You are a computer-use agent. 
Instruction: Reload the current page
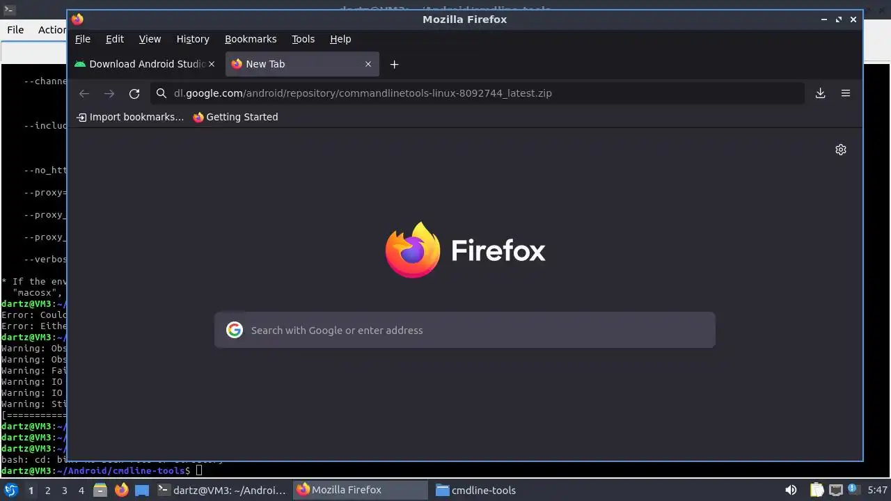click(x=134, y=93)
